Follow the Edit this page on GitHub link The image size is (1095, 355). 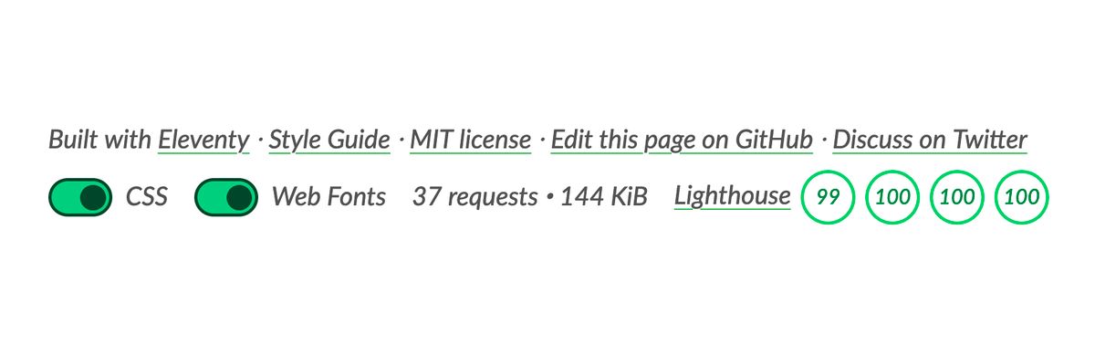[683, 141]
